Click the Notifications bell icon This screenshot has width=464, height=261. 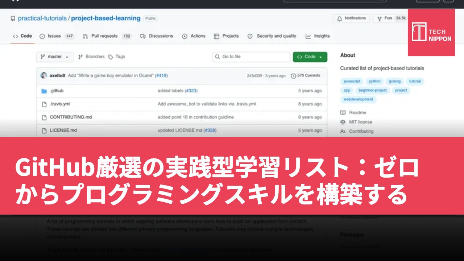tap(339, 18)
